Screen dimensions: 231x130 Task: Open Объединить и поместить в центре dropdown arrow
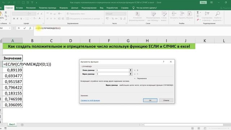(102, 18)
